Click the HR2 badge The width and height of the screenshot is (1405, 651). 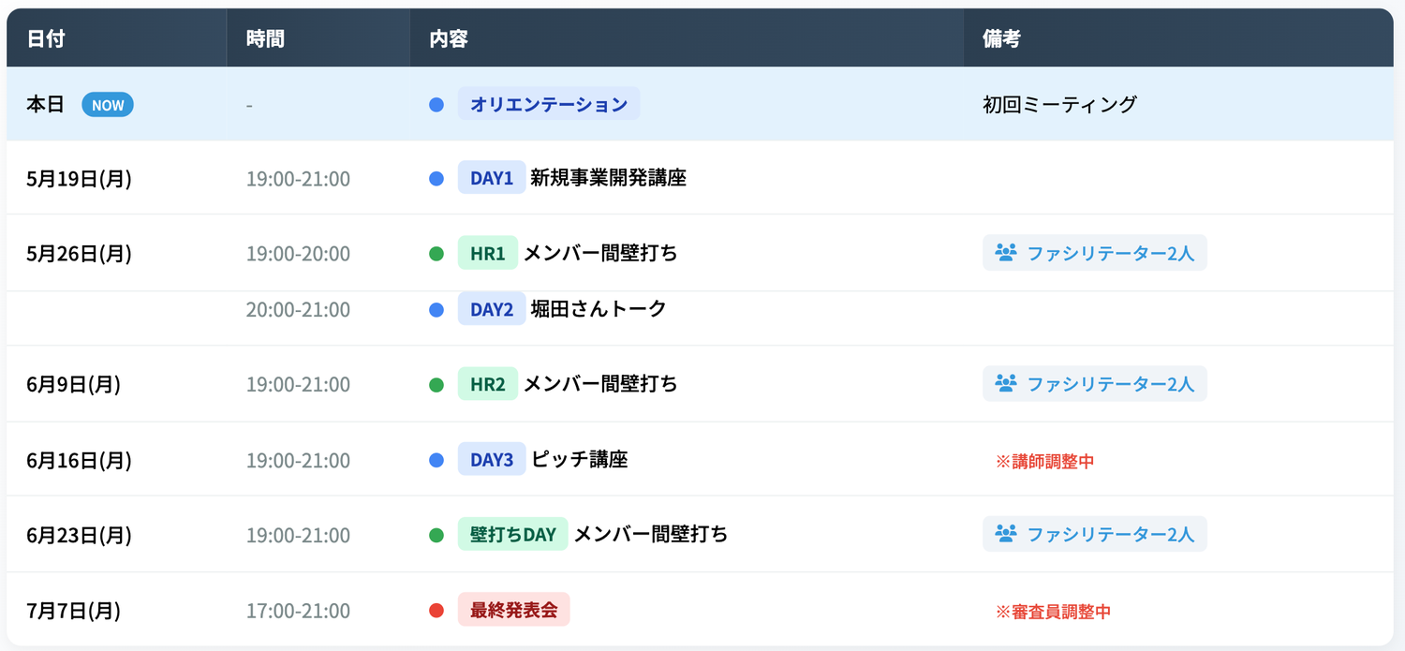click(x=488, y=384)
